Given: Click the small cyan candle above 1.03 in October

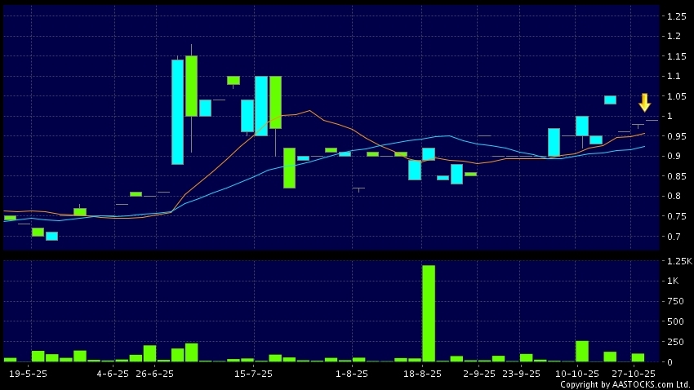Looking at the screenshot, I should click(610, 100).
